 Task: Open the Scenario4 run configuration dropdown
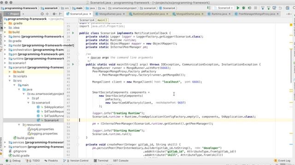tap(224, 8)
